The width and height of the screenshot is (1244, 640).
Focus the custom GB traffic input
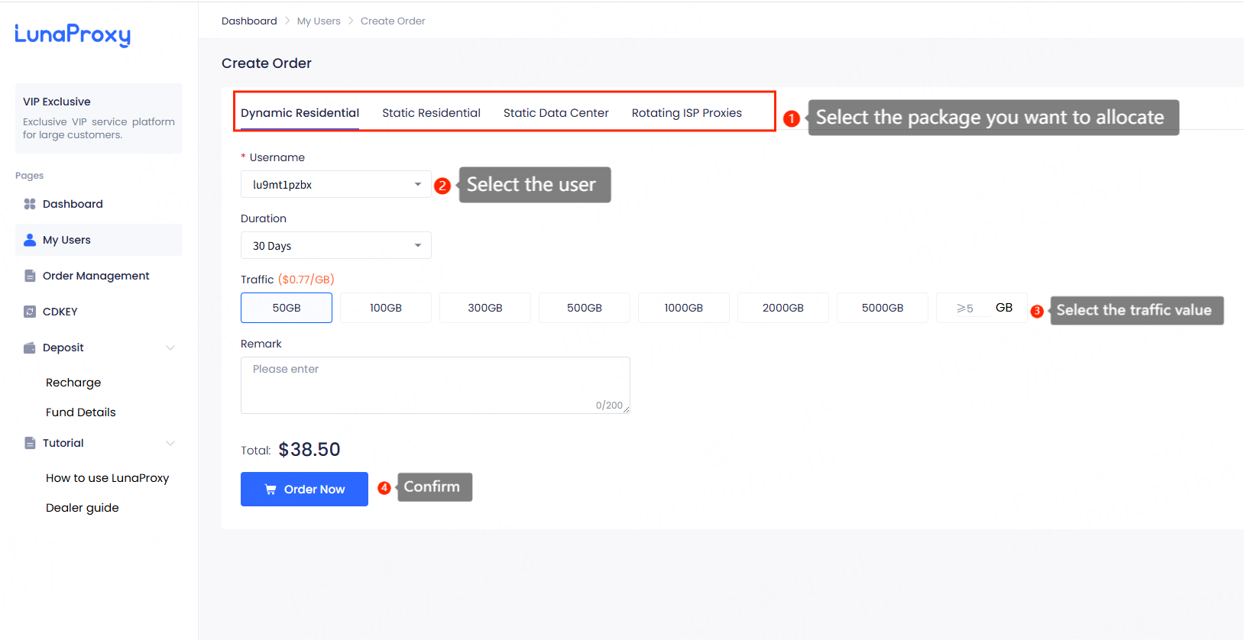[968, 308]
